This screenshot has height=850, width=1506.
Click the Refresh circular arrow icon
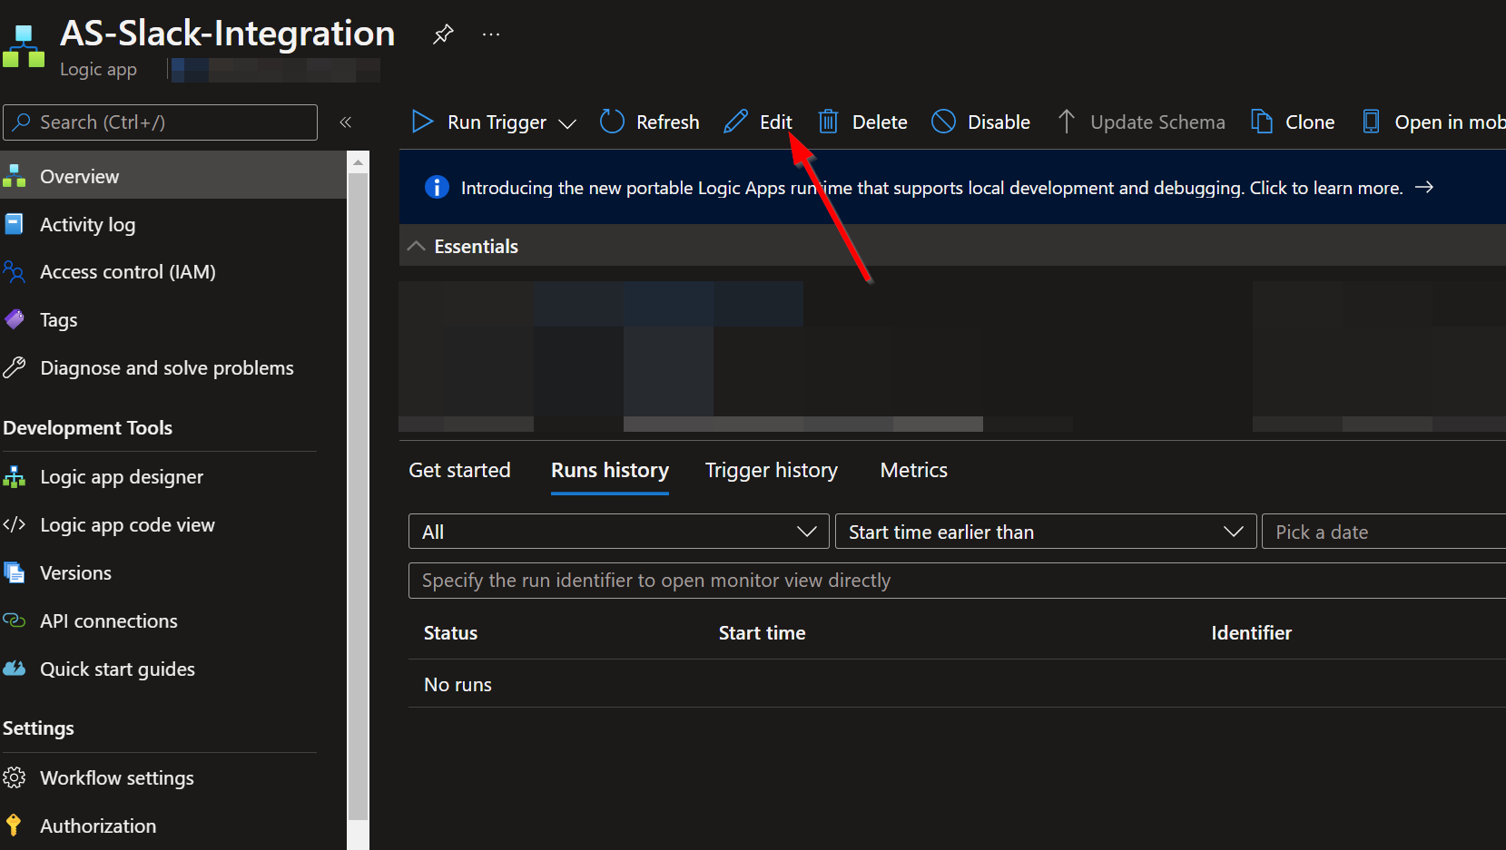pyautogui.click(x=613, y=122)
